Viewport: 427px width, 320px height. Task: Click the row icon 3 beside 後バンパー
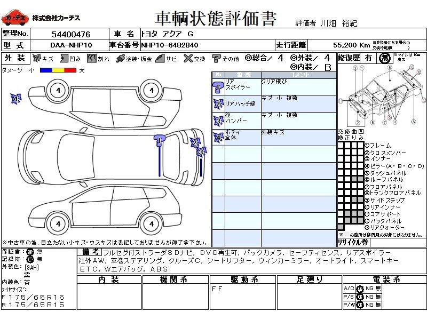pos(218,121)
